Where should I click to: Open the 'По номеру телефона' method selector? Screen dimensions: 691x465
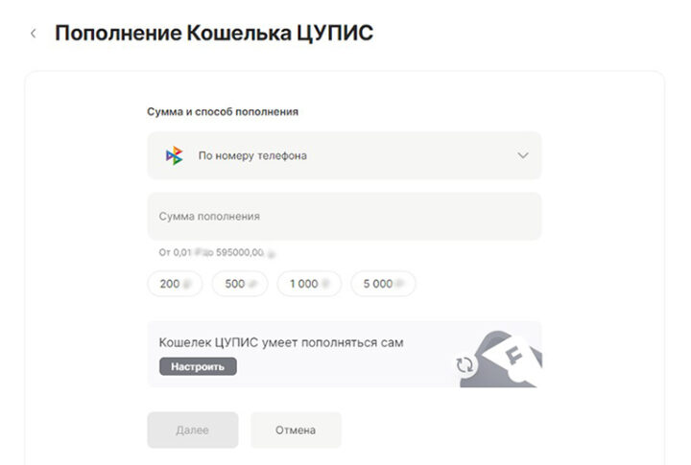[345, 155]
